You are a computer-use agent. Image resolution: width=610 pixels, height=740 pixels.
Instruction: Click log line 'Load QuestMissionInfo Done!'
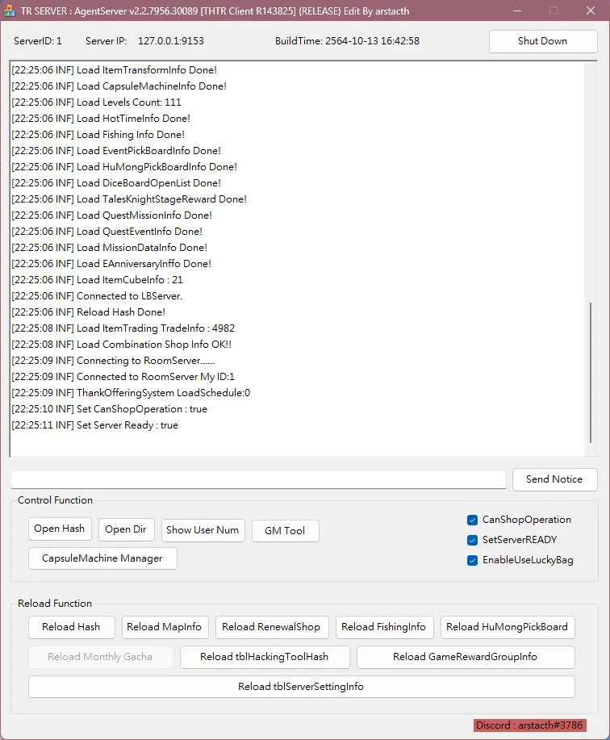[112, 215]
